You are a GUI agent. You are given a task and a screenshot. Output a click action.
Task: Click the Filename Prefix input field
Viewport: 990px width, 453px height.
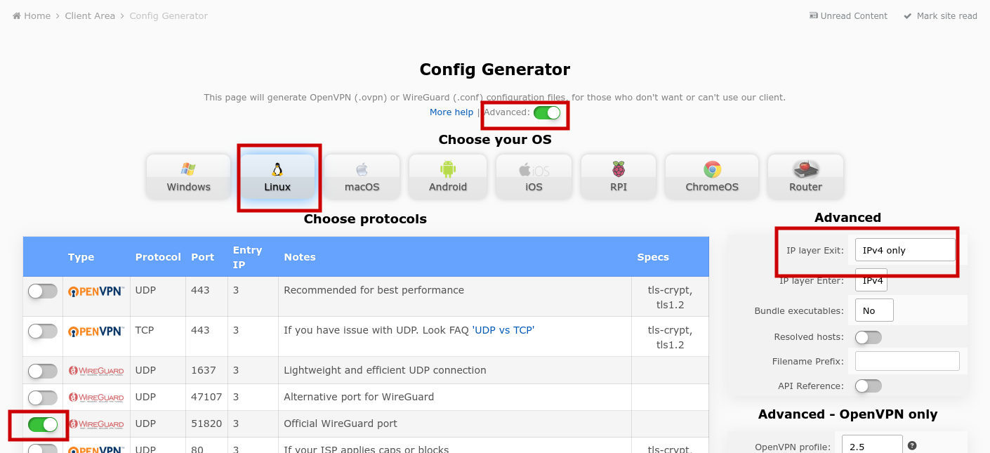907,361
